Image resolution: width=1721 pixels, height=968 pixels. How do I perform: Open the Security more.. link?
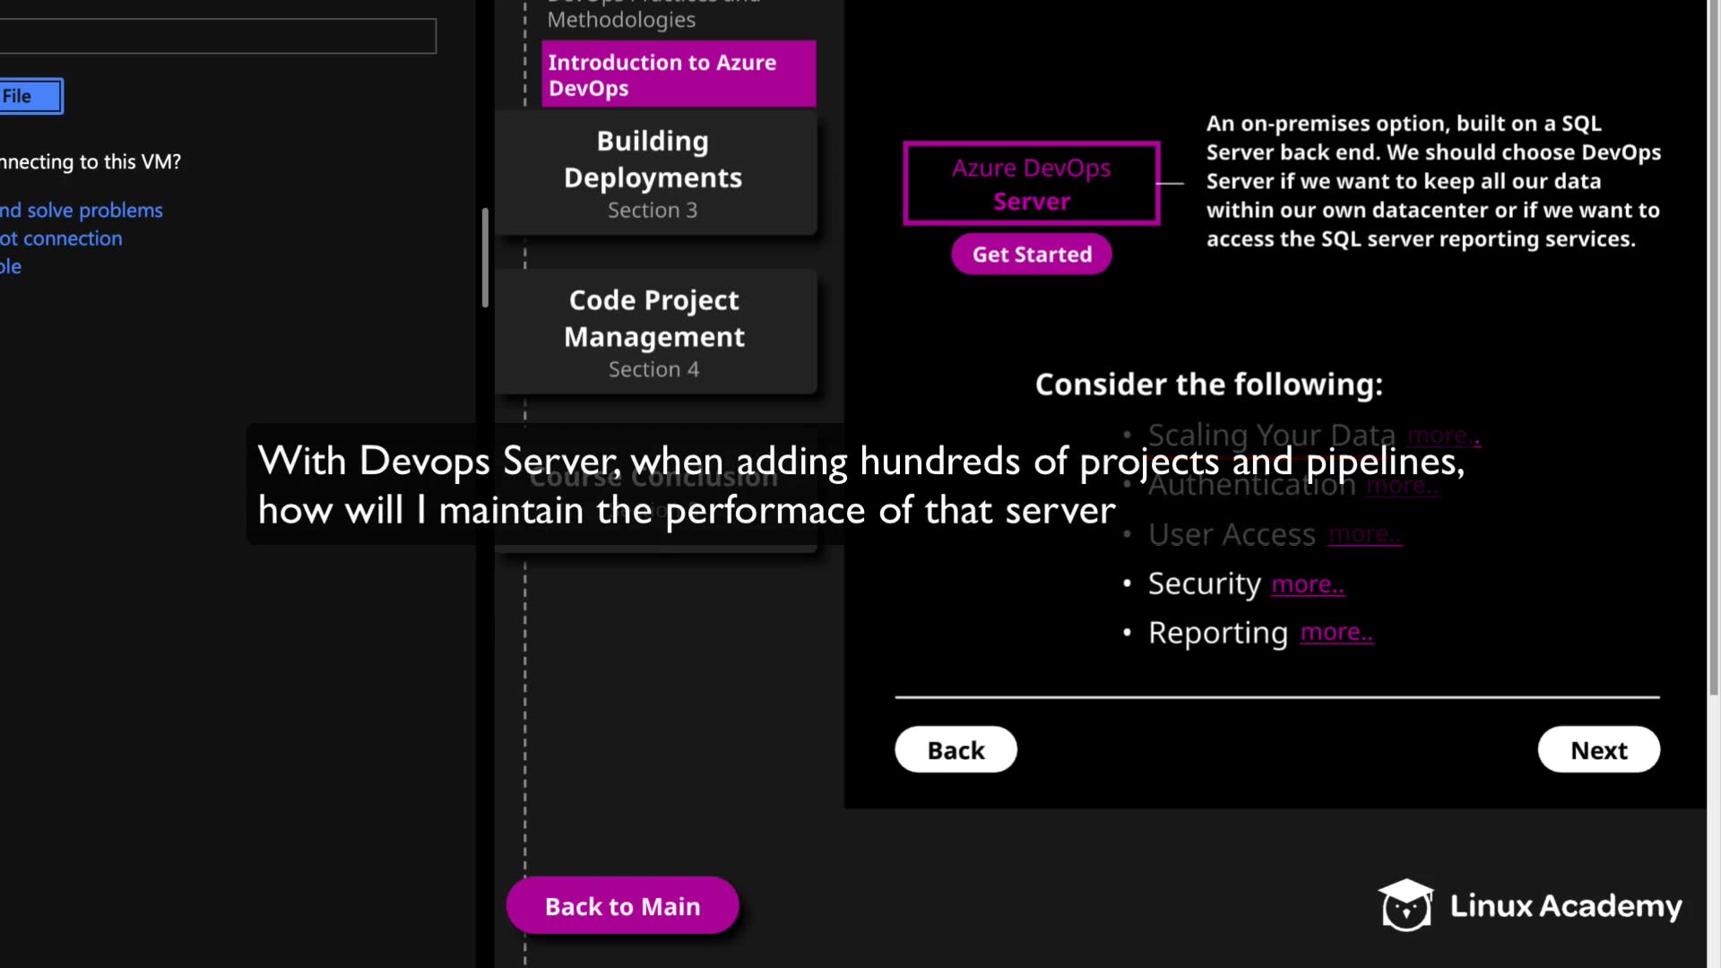tap(1308, 584)
